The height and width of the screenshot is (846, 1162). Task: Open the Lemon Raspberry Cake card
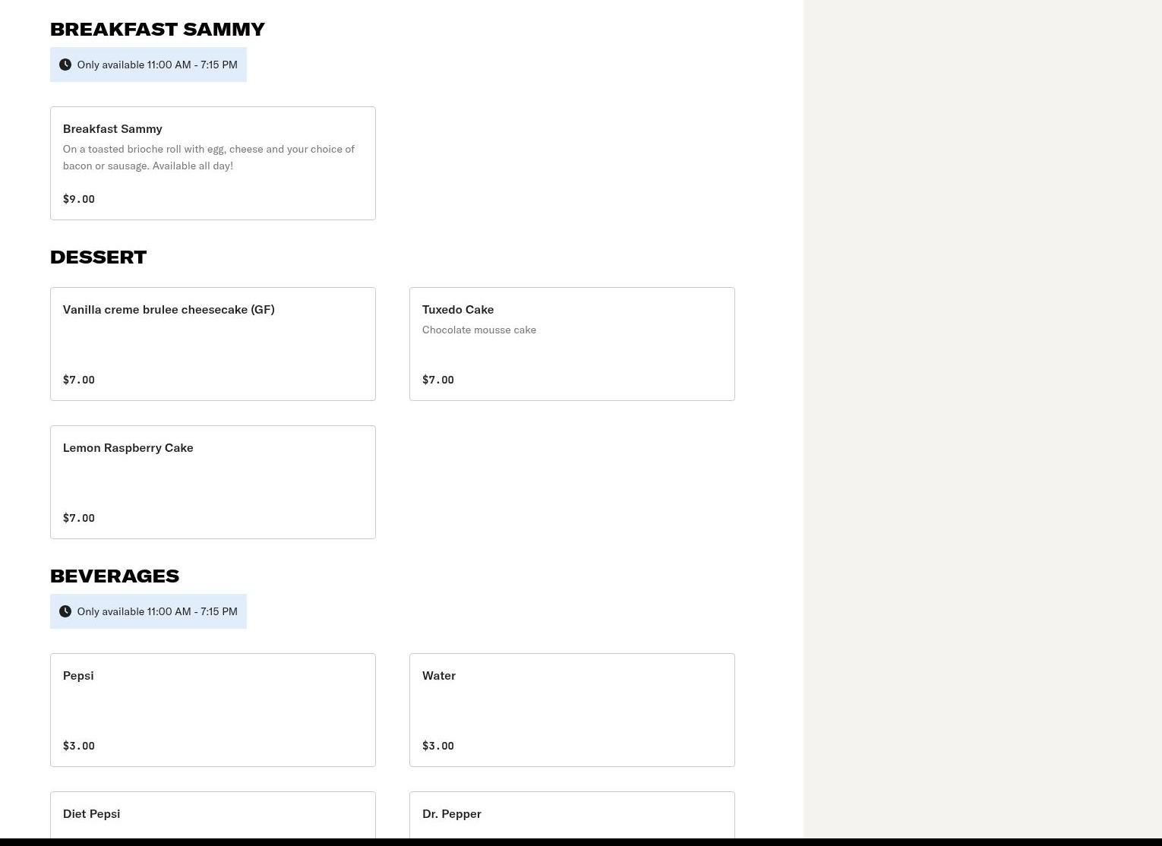pos(213,482)
